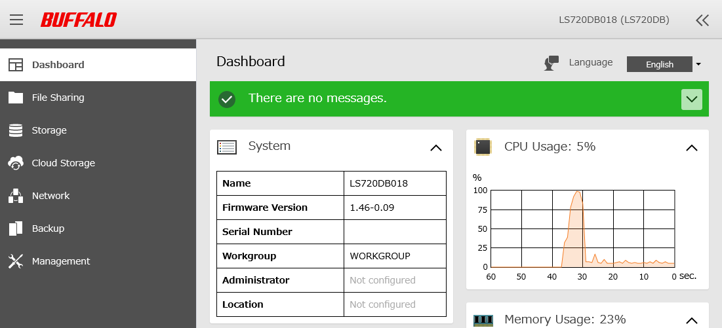The height and width of the screenshot is (328, 722).
Task: Click the Language speech bubble icon
Action: 552,63
